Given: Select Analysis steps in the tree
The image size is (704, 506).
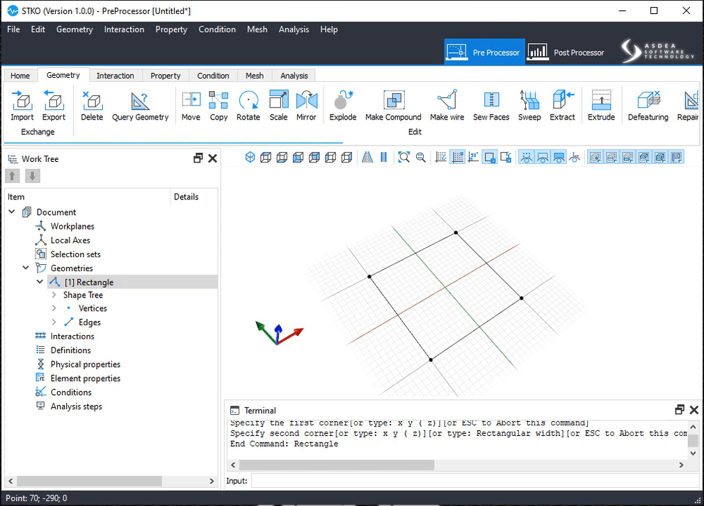Looking at the screenshot, I should pos(77,407).
